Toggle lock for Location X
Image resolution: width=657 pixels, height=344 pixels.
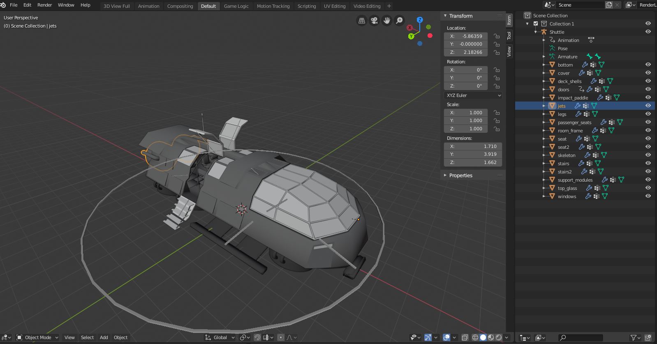click(497, 36)
